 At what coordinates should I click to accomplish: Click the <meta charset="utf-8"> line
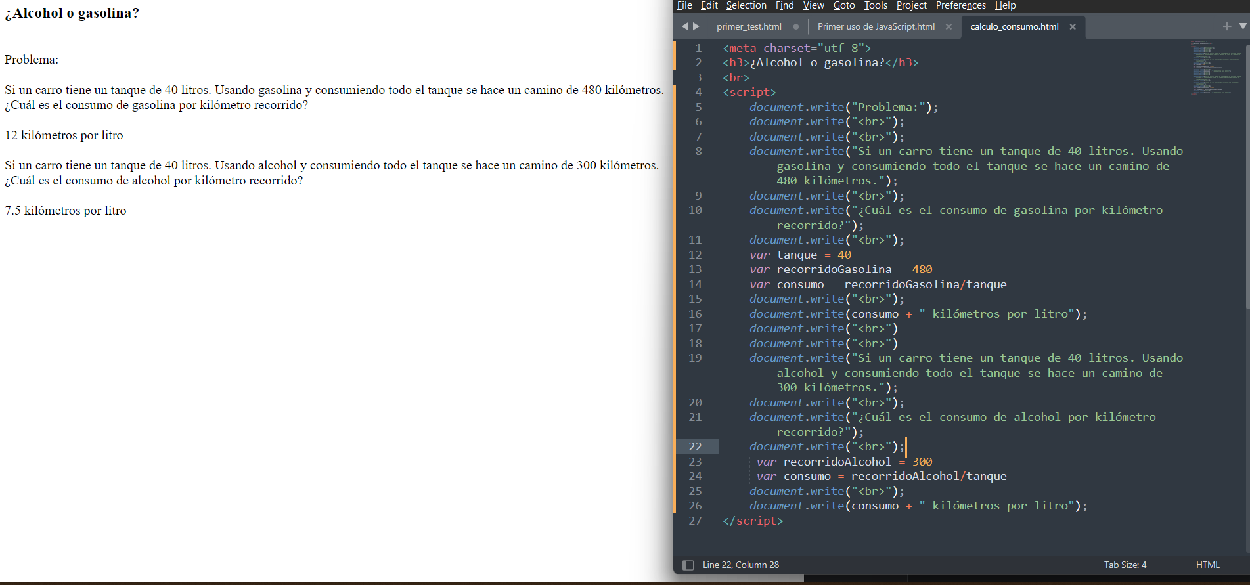(797, 48)
